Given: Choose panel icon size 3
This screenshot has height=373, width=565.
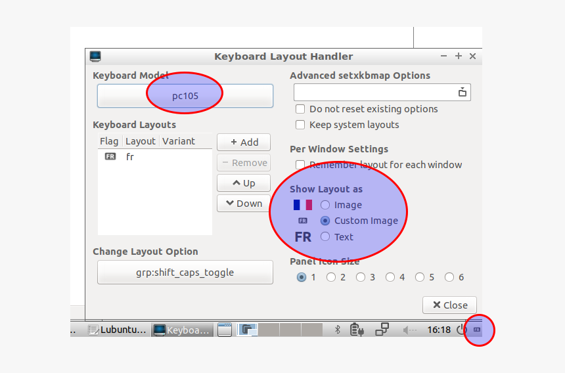Looking at the screenshot, I should point(360,277).
